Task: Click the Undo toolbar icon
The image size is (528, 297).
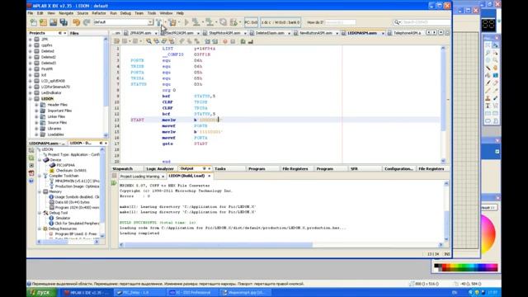Action: 77,22
